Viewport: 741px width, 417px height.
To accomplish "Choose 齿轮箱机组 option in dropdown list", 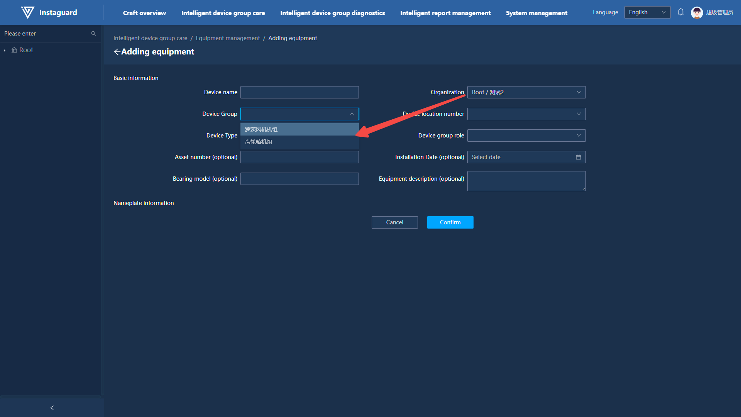I will click(259, 142).
